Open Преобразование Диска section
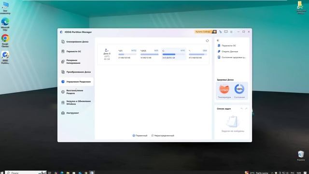The height and width of the screenshot is (174, 309). point(75,72)
